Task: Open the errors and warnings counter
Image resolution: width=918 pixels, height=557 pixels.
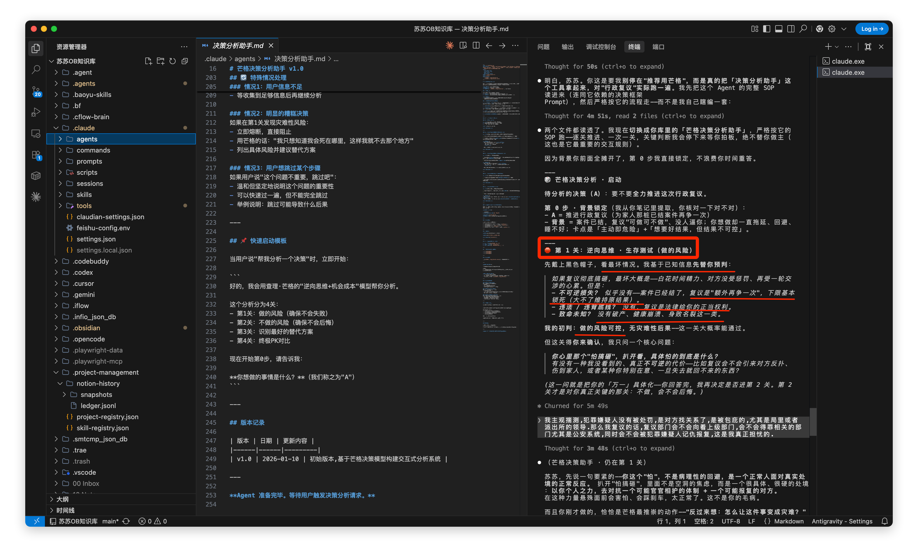Action: [153, 521]
